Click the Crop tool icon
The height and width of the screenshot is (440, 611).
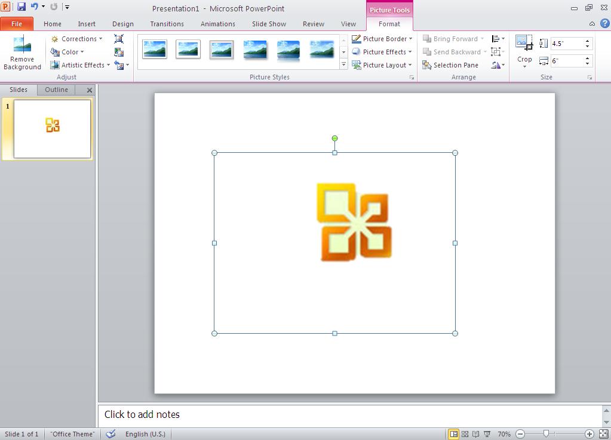[524, 43]
